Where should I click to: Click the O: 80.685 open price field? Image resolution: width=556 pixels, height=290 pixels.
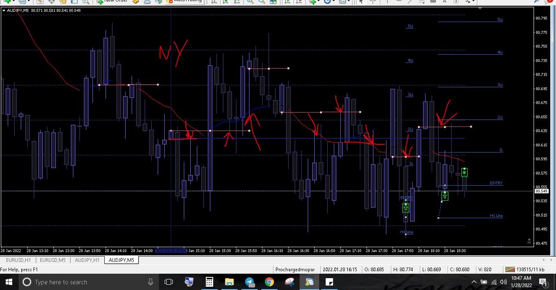pos(375,269)
